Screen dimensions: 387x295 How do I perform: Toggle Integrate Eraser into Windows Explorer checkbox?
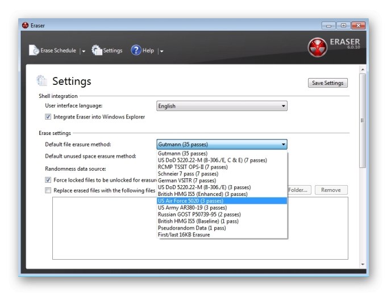(x=48, y=117)
